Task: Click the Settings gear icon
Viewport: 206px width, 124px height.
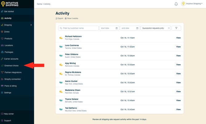Action: pyautogui.click(x=2, y=93)
